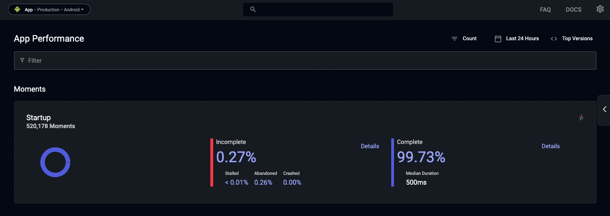Image resolution: width=610 pixels, height=216 pixels.
Task: Open Details for Complete moments
Action: [x=550, y=146]
